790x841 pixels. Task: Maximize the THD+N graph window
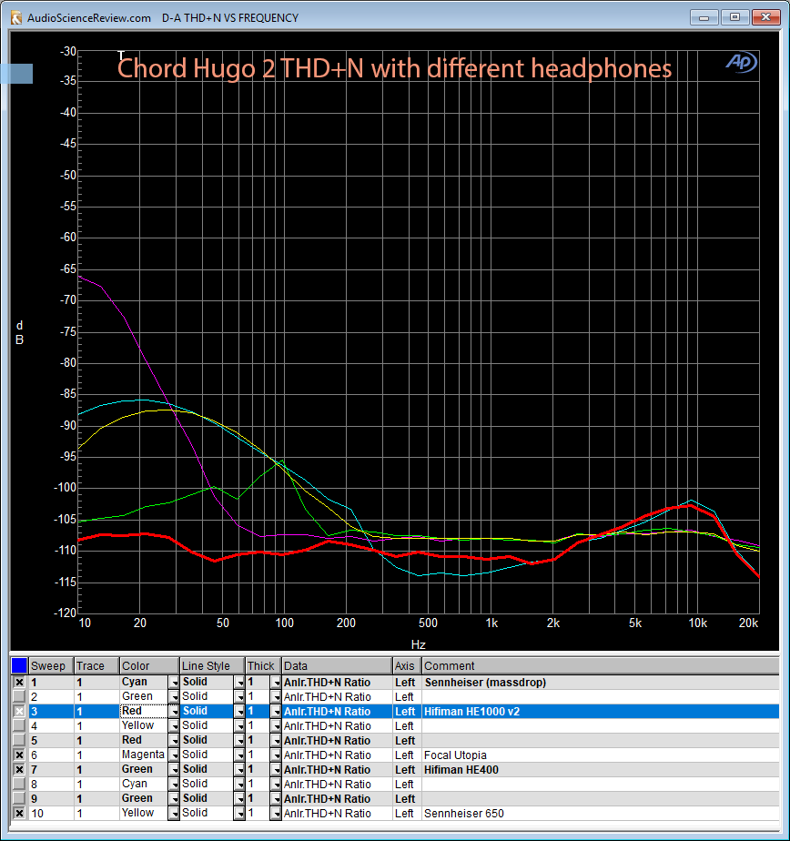(x=734, y=17)
